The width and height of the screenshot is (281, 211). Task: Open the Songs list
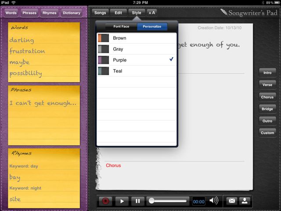(100, 13)
